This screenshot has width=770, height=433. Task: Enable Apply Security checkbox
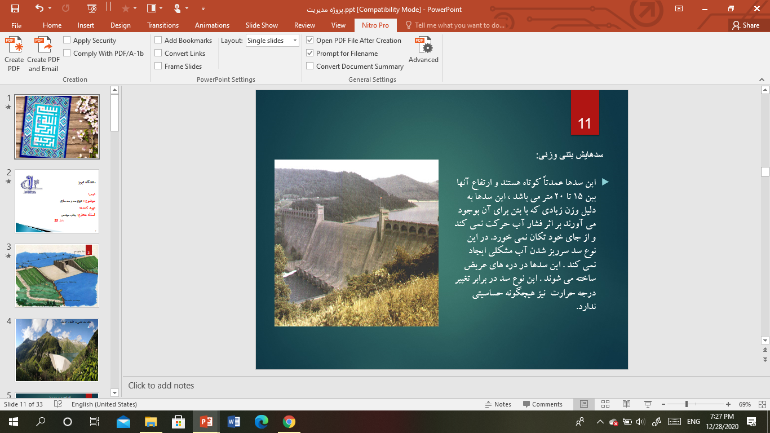(67, 41)
